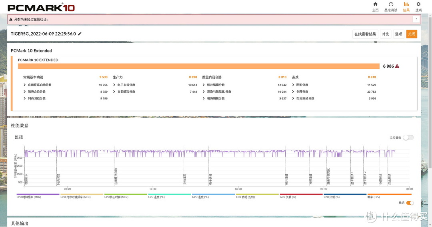
Task: Click the 常用基本功能 score 9 533
Action: pos(104,77)
